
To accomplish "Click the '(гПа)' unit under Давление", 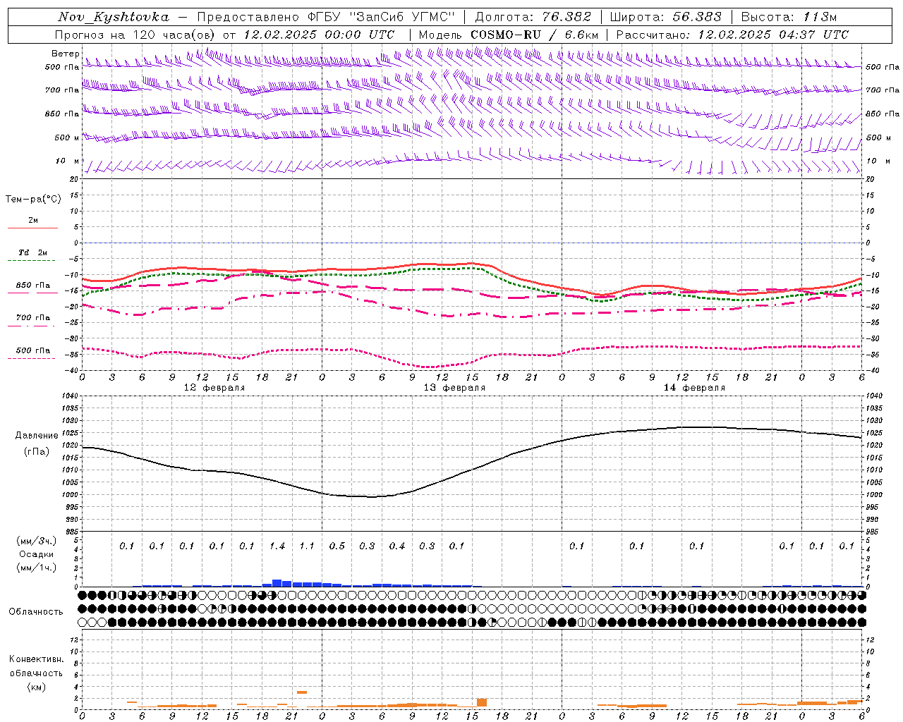I will tap(37, 452).
